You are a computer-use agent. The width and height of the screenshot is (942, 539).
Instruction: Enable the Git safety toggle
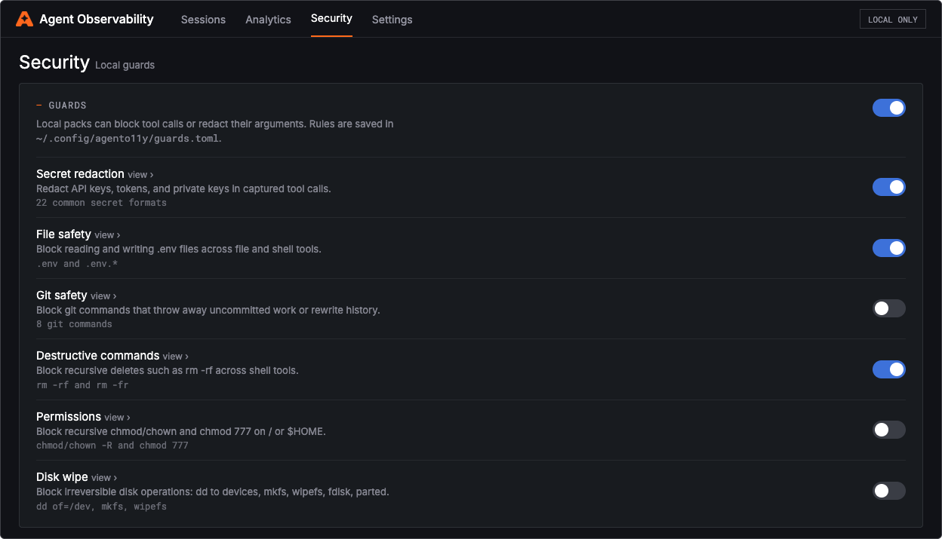(888, 308)
